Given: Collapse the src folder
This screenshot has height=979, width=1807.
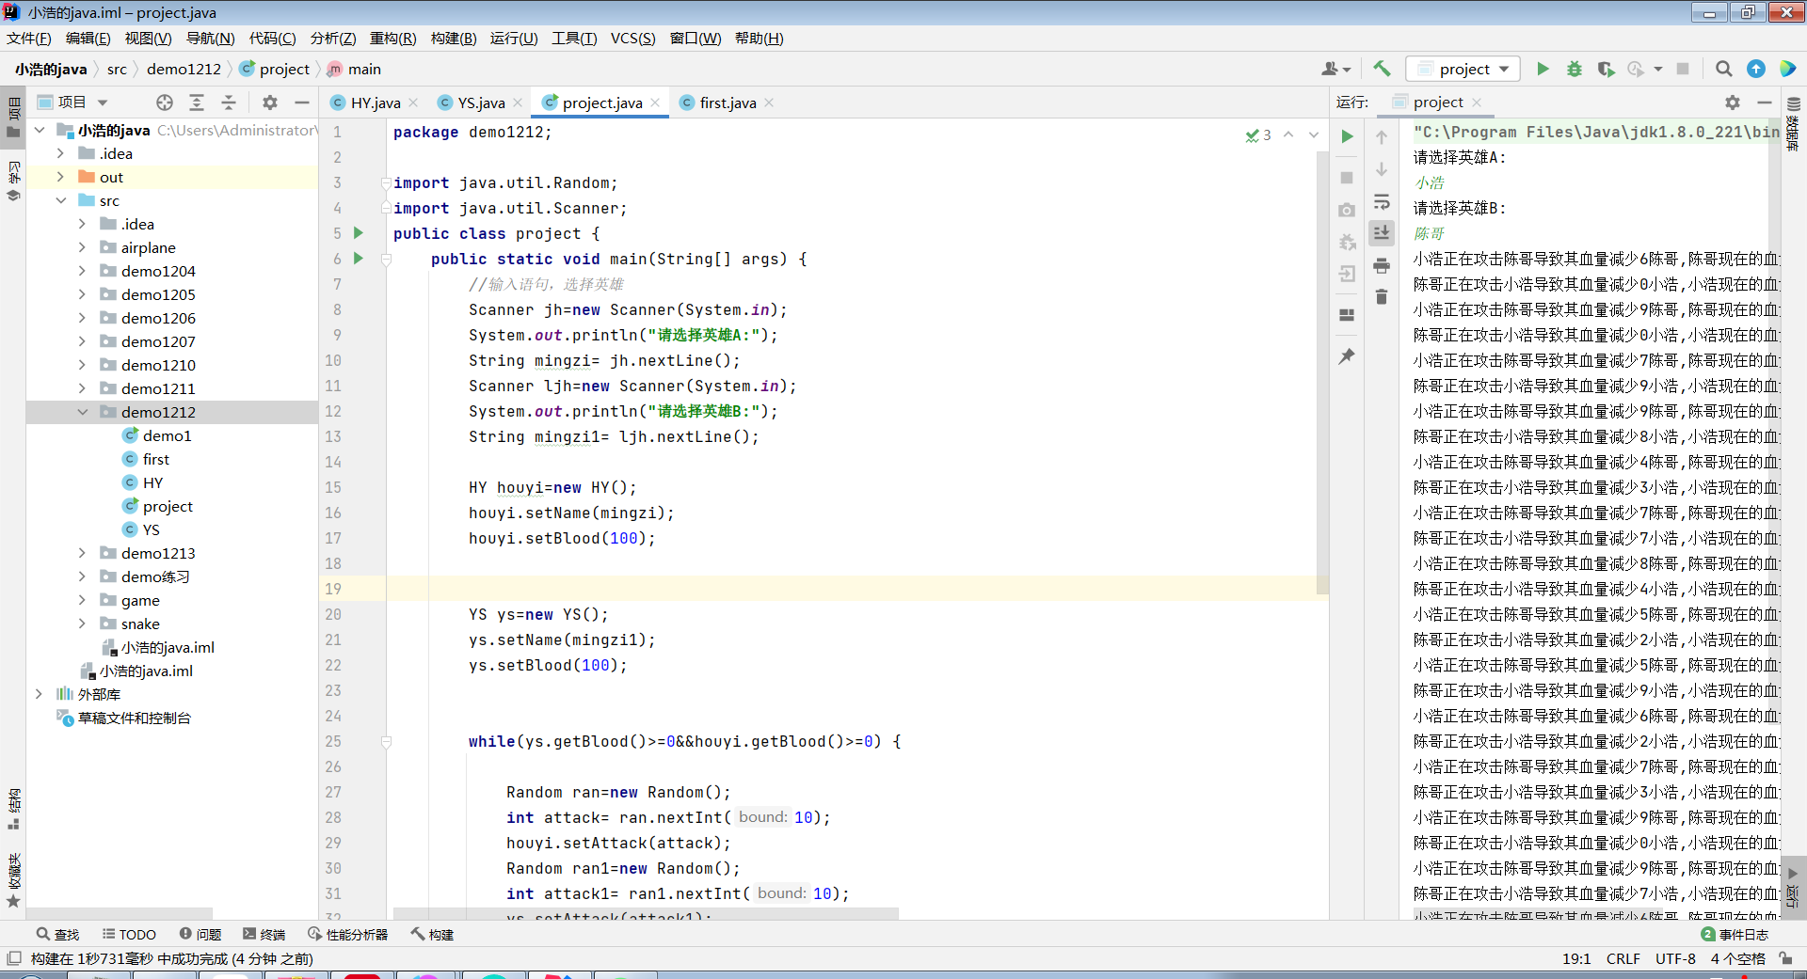Looking at the screenshot, I should [60, 200].
